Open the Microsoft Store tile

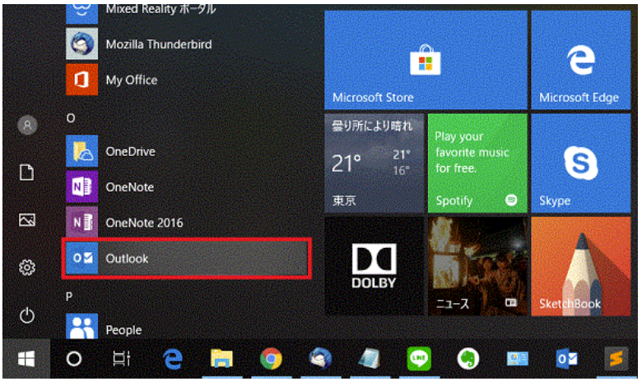point(426,60)
